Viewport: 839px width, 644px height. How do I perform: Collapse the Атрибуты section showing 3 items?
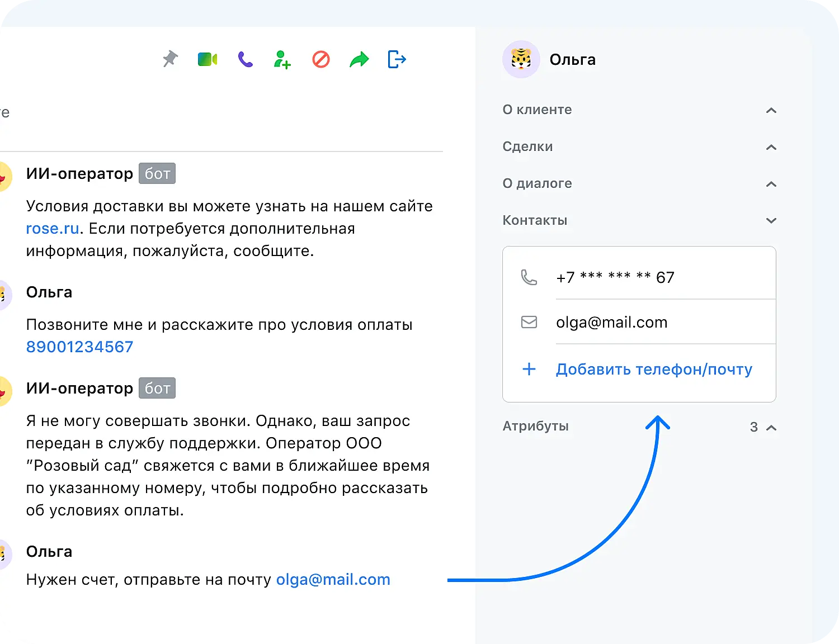(772, 427)
